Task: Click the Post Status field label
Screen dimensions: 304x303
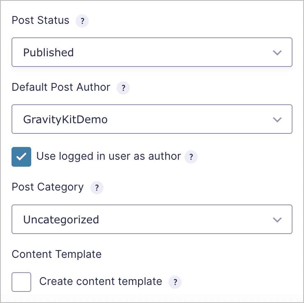Action: pos(40,20)
